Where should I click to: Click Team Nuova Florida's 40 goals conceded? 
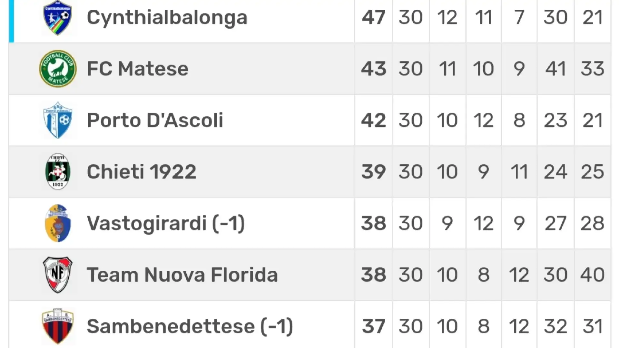tap(592, 275)
